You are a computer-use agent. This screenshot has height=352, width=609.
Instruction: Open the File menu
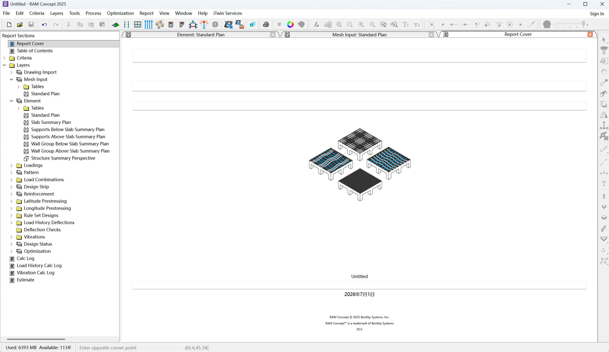coord(6,13)
